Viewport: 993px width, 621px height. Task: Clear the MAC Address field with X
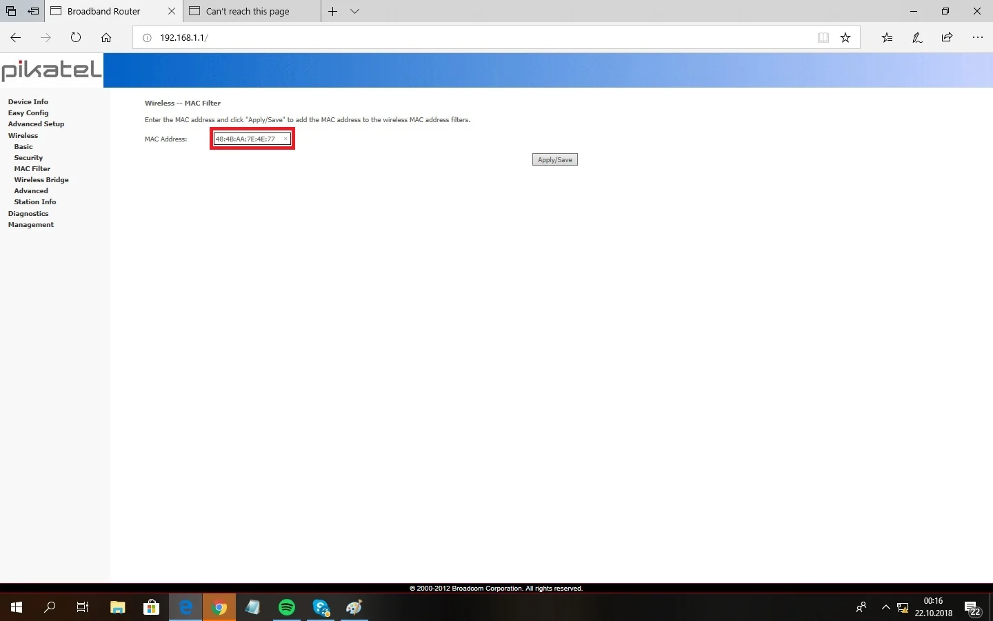[285, 139]
